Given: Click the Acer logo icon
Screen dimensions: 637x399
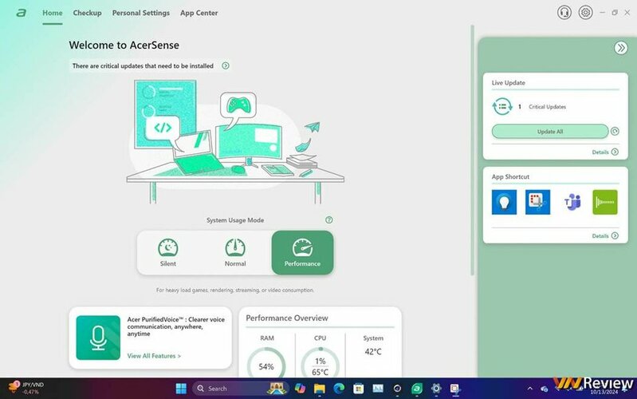Looking at the screenshot, I should pyautogui.click(x=21, y=13).
